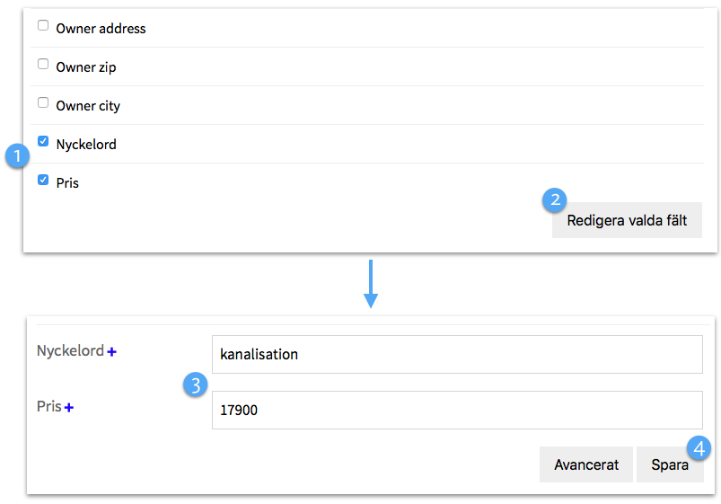Viewport: 721px width, 504px height.
Task: Click the Owner address label text
Action: click(101, 29)
